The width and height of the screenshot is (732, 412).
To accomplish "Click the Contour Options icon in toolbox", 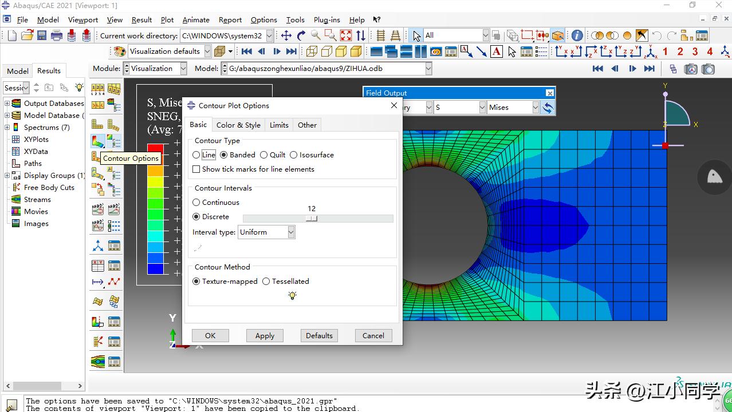I will click(x=114, y=141).
